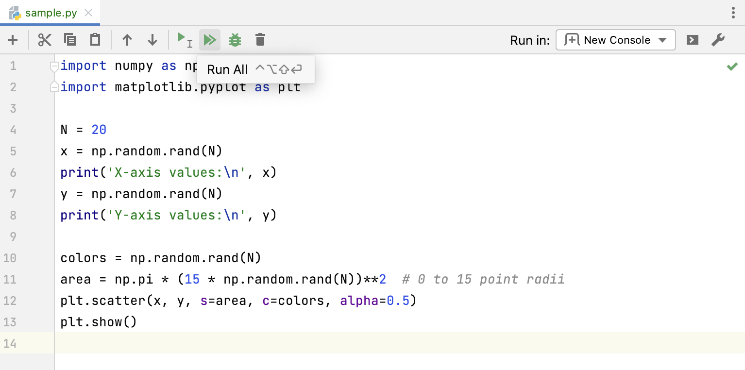The width and height of the screenshot is (745, 370).
Task: Cut the cell using scissors icon
Action: click(45, 40)
